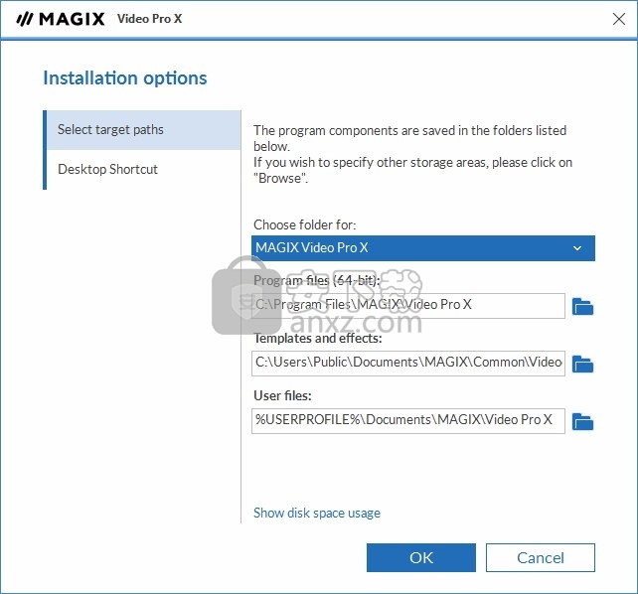Browse folder for User files path
This screenshot has width=638, height=594.
click(x=582, y=421)
